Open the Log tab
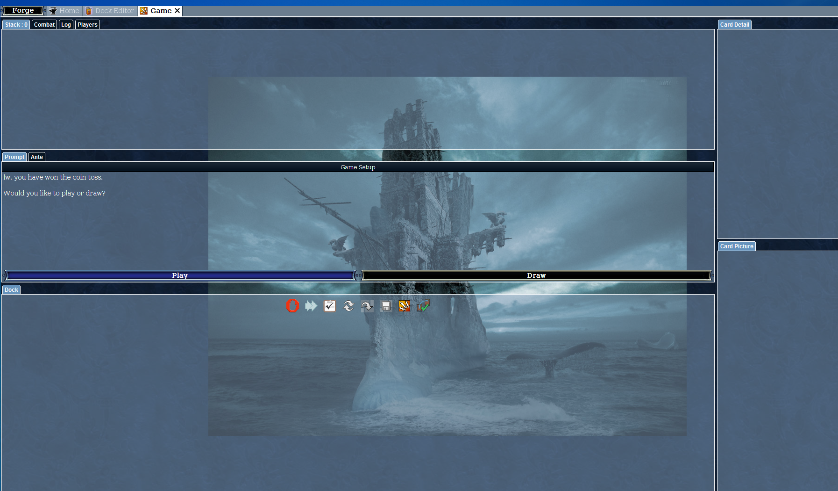838x491 pixels. tap(66, 25)
